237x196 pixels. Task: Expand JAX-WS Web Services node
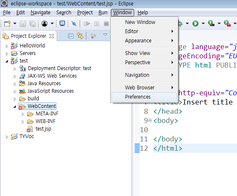tap(15, 76)
